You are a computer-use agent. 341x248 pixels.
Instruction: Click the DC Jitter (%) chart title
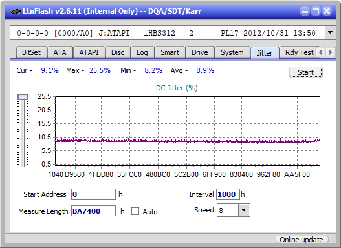tap(177, 88)
